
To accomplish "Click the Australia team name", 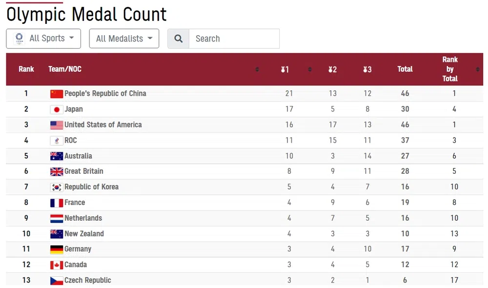I will click(78, 156).
